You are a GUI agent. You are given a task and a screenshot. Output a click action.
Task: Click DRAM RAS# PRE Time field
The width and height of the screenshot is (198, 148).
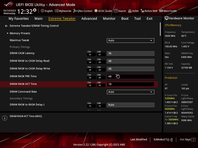point(130,76)
